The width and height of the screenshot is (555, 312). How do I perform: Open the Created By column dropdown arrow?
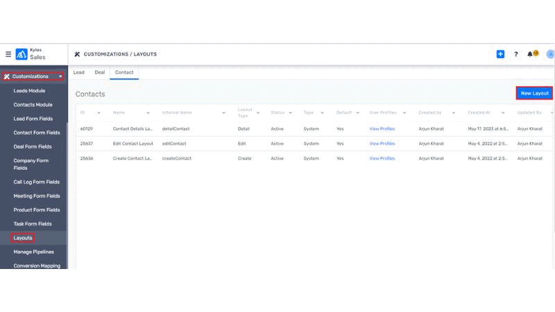point(454,113)
